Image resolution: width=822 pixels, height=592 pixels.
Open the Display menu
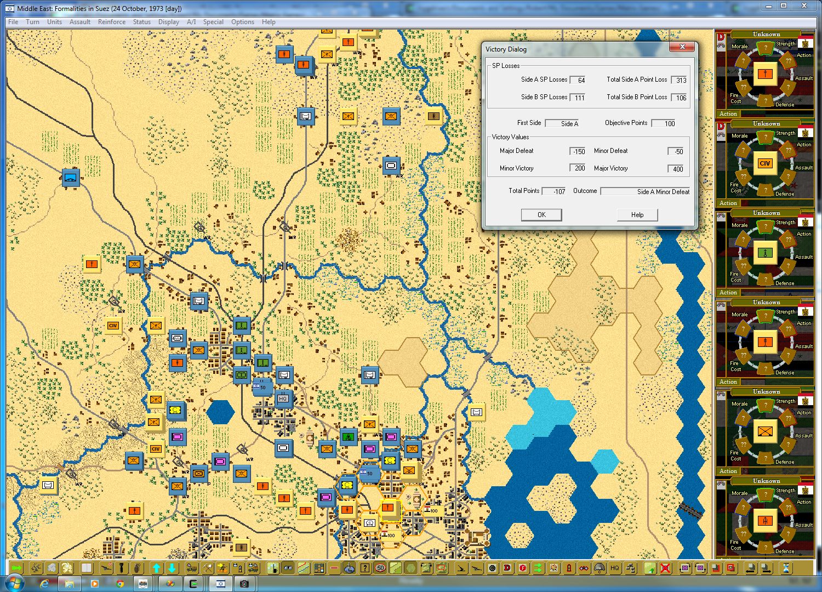tap(169, 22)
